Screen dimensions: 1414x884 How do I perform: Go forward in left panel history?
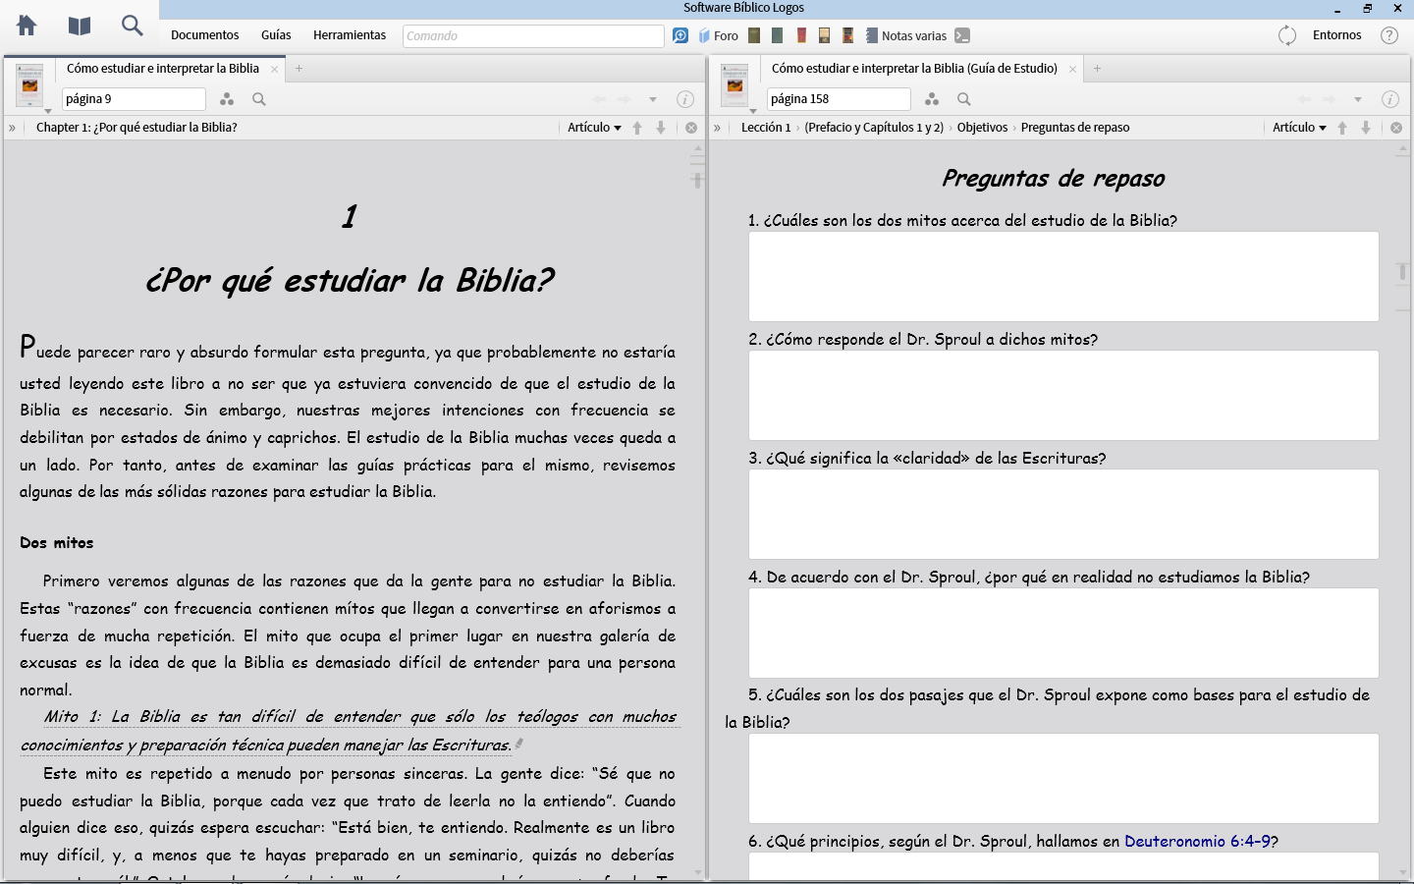pos(625,99)
